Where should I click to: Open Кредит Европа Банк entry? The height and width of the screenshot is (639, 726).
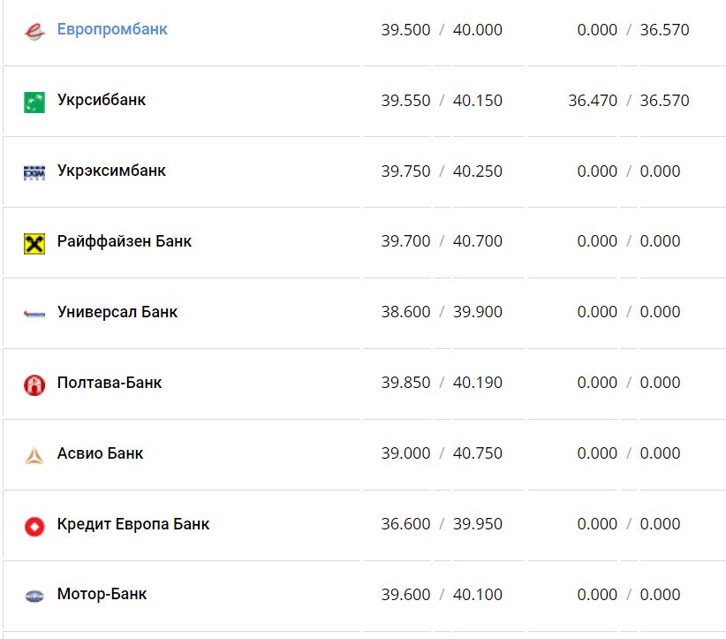[133, 524]
